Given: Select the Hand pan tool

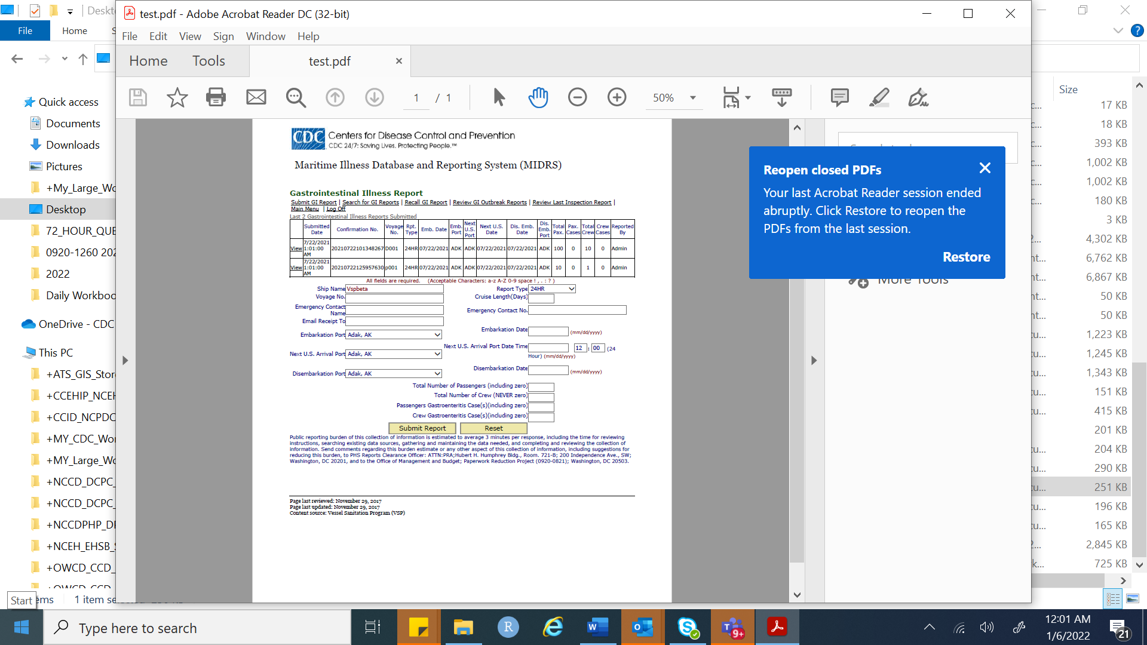Looking at the screenshot, I should [538, 97].
